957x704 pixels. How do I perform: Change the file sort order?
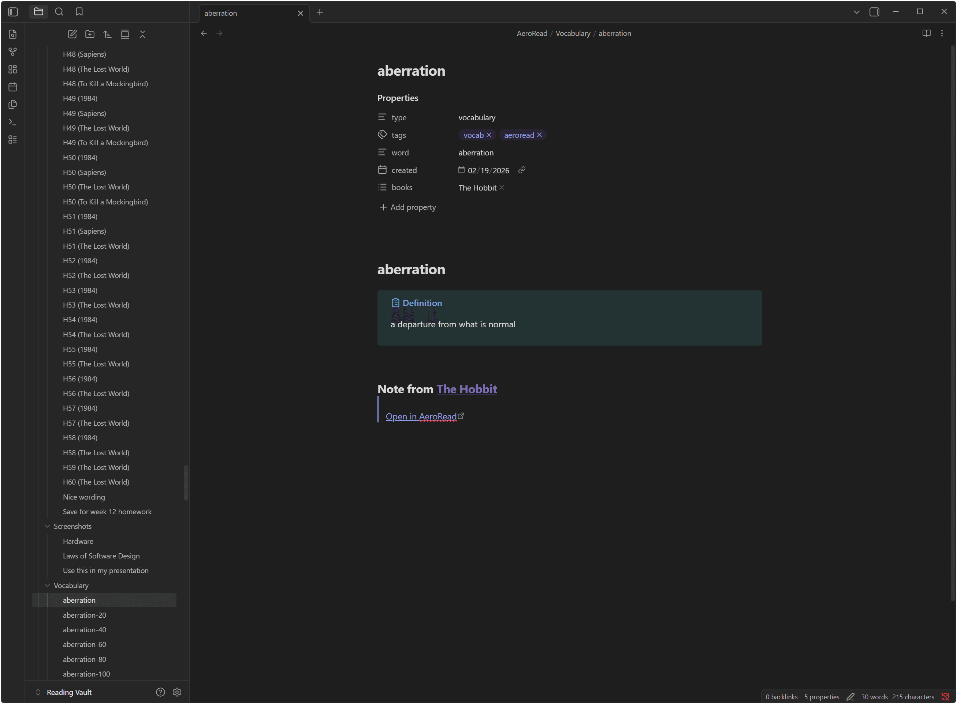107,34
